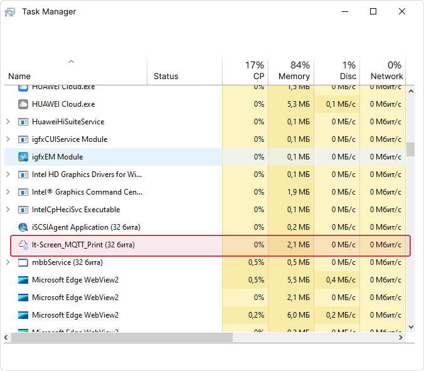The image size is (424, 371).
Task: Click the lt-Screen_MQTT_Print cloud icon
Action: (x=23, y=245)
